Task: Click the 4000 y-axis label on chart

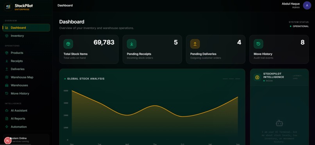Action: (66, 91)
